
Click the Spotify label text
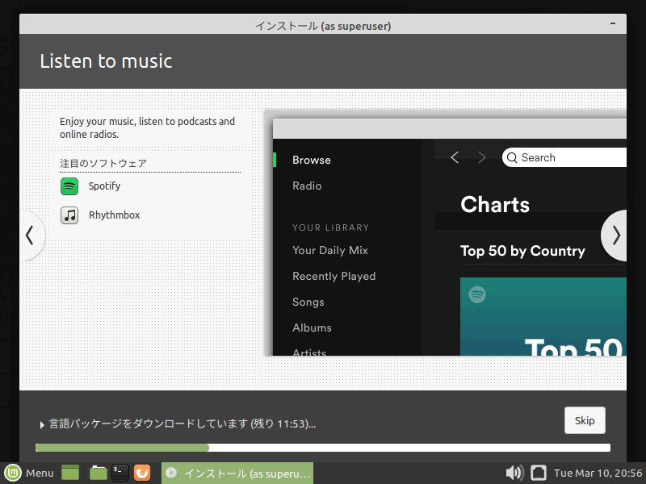(x=105, y=186)
